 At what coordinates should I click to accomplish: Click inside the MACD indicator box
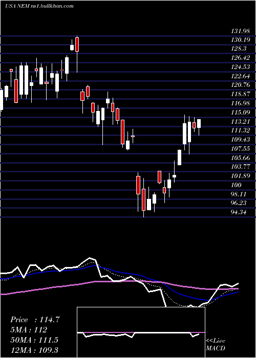[141, 332]
